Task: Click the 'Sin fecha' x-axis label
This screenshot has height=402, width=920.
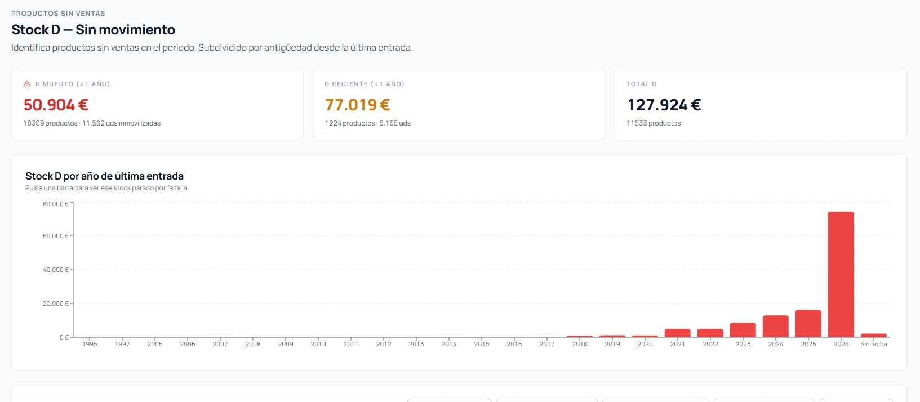Action: (x=874, y=344)
